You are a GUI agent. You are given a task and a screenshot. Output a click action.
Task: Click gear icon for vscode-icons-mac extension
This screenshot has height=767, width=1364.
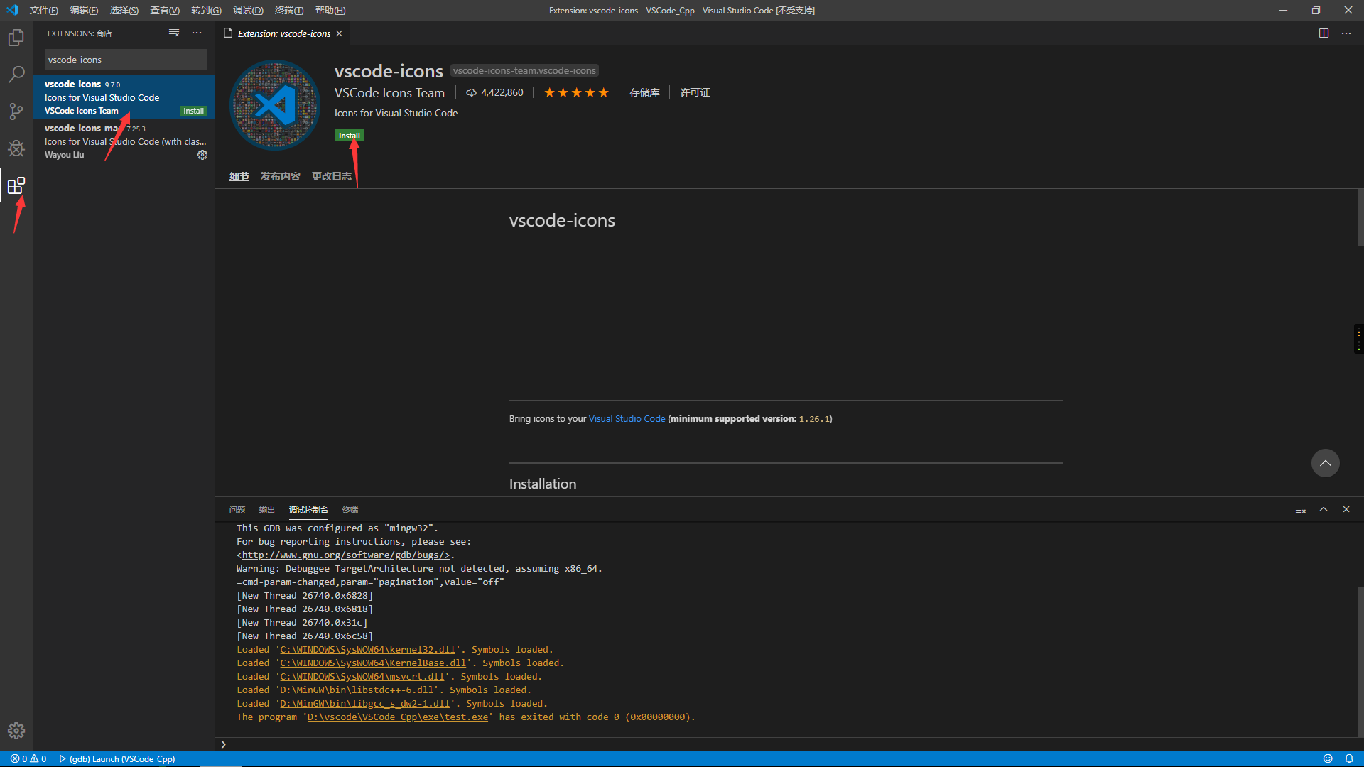[x=202, y=155]
